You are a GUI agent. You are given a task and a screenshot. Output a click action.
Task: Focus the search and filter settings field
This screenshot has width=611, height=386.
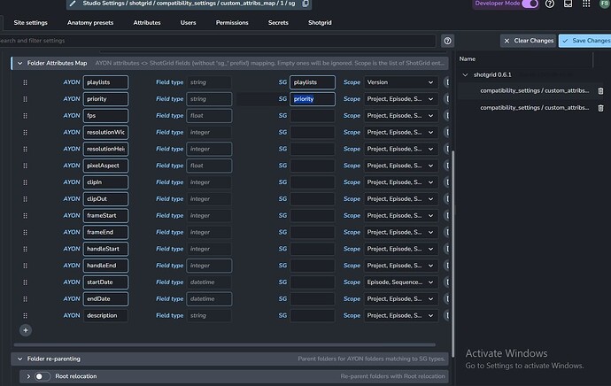tap(217, 41)
